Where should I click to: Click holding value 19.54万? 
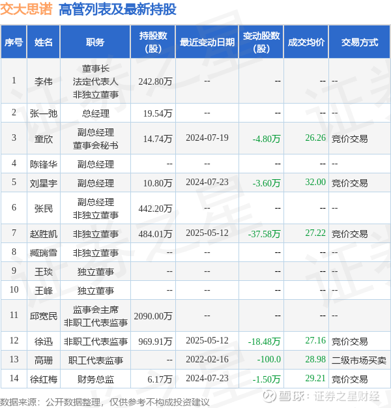click(158, 113)
